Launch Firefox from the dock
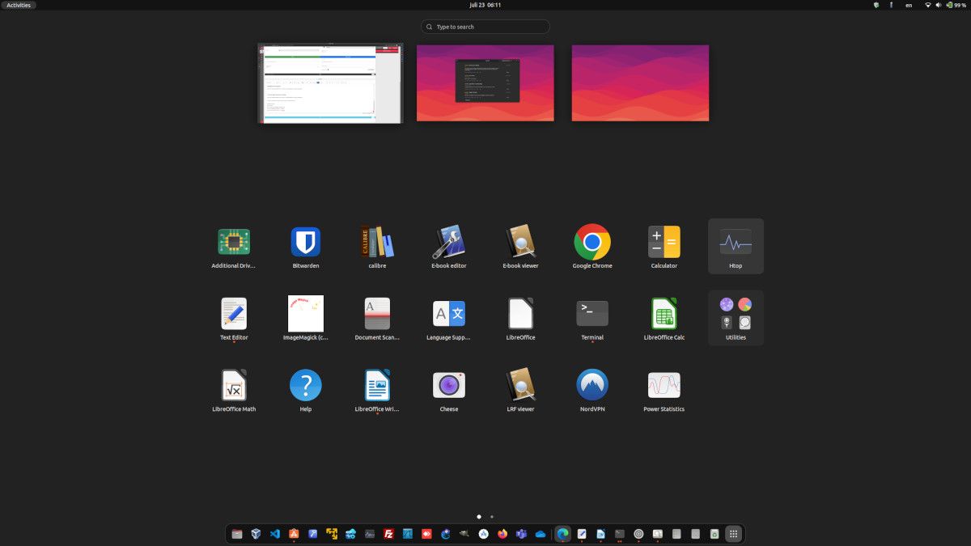Viewport: 971px width, 546px height. (x=502, y=534)
